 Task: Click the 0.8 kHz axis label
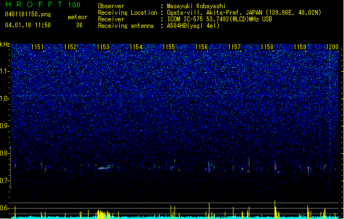point(5,153)
